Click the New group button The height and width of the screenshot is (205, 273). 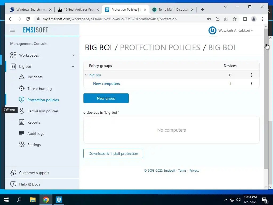106,98
